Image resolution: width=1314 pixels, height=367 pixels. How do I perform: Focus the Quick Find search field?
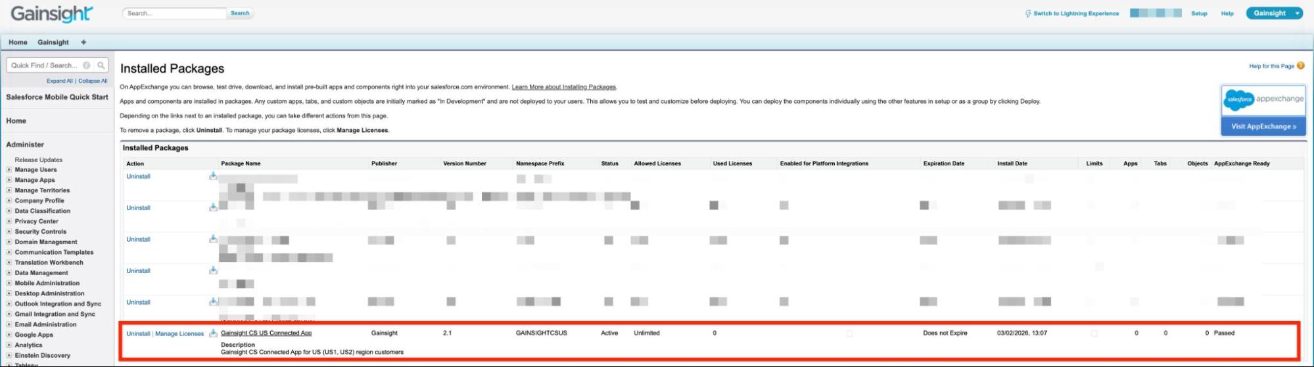pos(57,65)
